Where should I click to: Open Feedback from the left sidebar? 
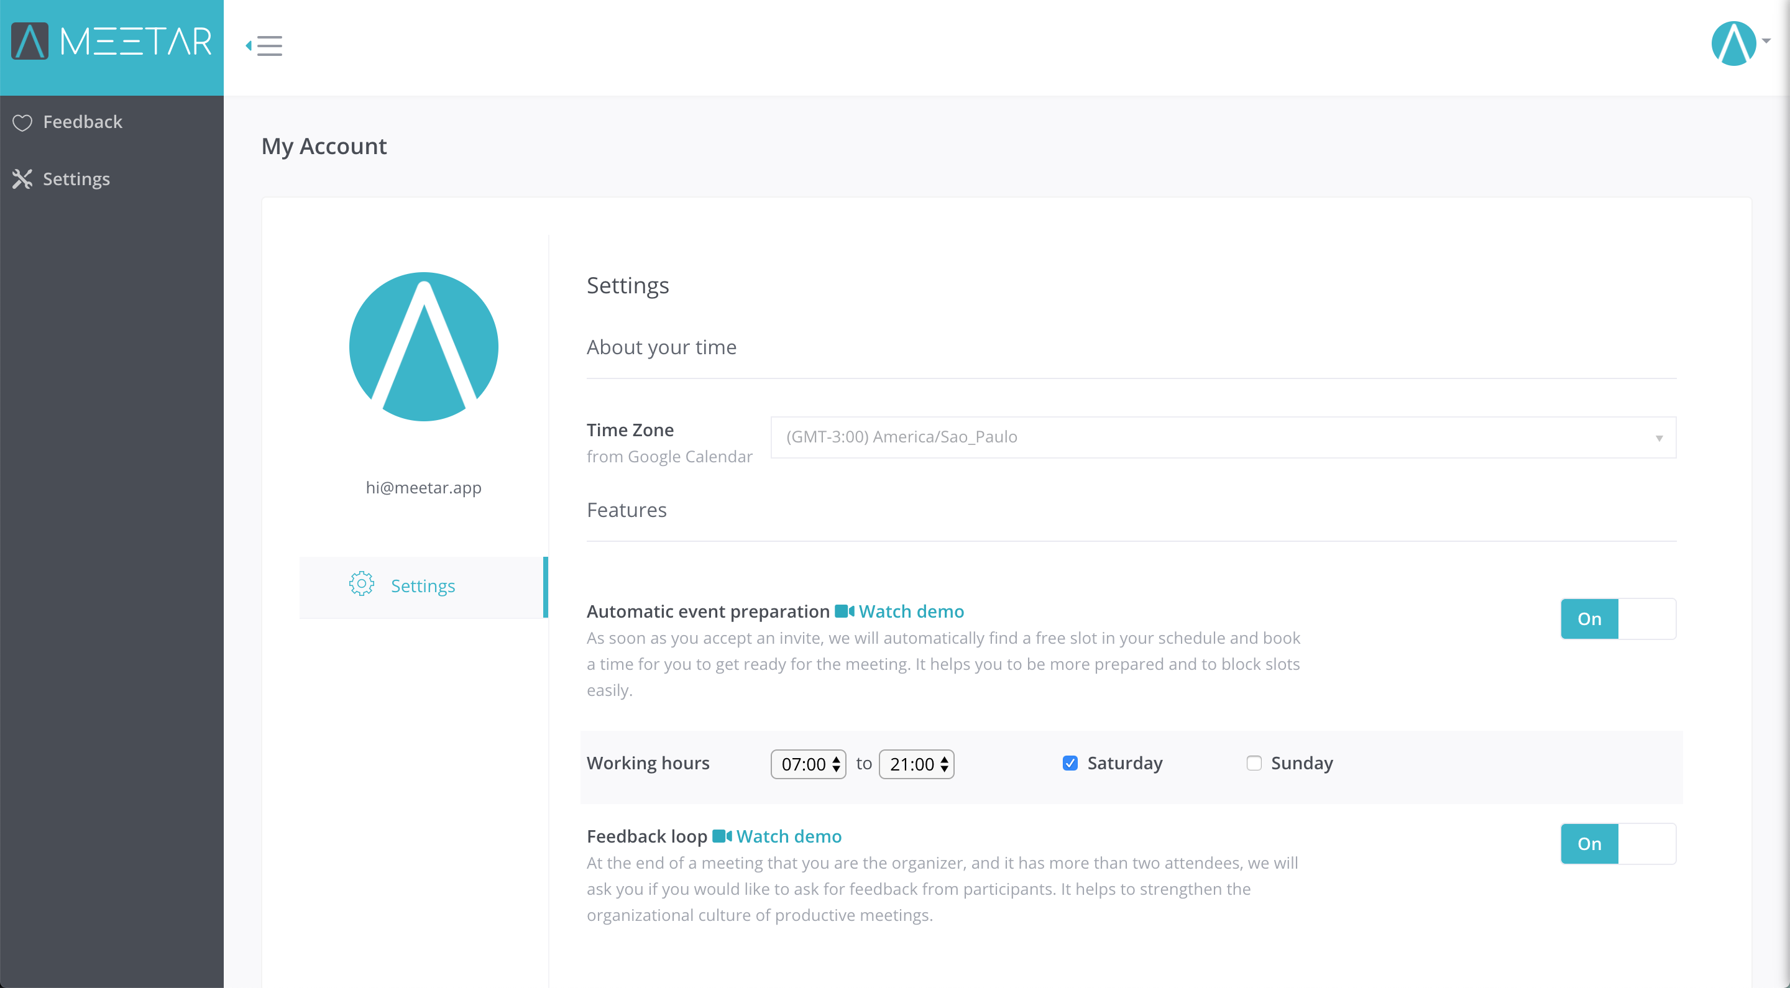[x=82, y=122]
